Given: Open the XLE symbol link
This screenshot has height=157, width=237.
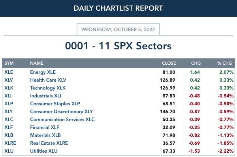Looking at the screenshot, I should [x=9, y=72].
